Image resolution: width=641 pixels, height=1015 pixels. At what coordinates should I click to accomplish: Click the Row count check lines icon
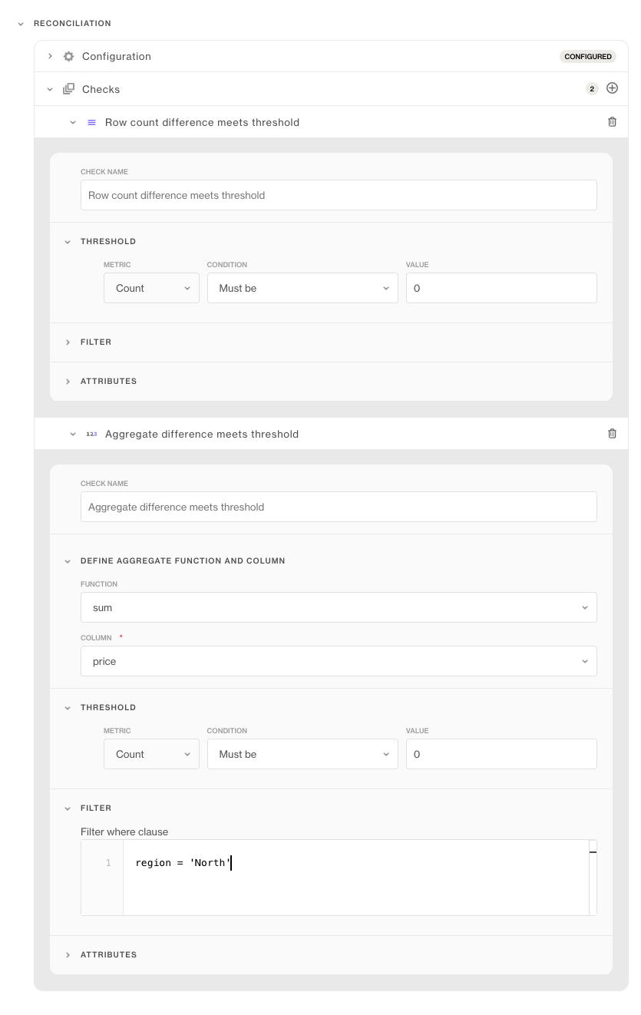click(91, 122)
